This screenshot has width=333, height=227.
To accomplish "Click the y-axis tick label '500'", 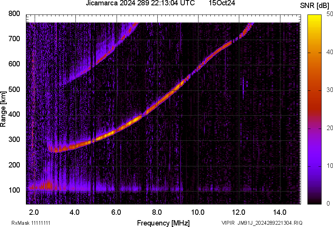I will 14,89.
